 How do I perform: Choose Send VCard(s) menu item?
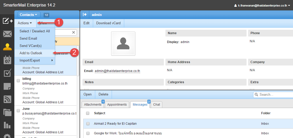34,46
